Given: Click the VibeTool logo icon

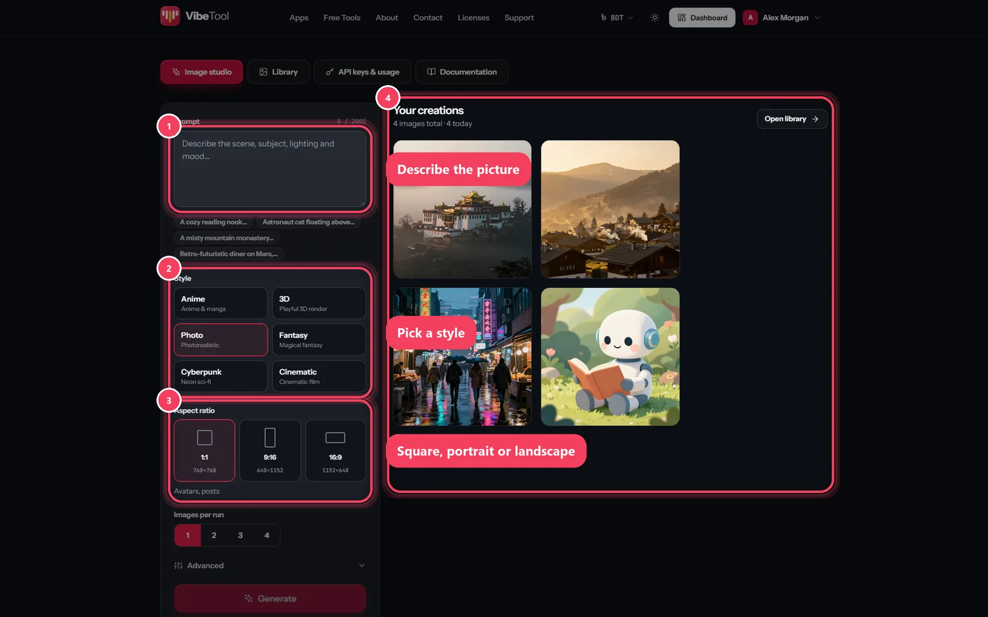Looking at the screenshot, I should pos(170,16).
